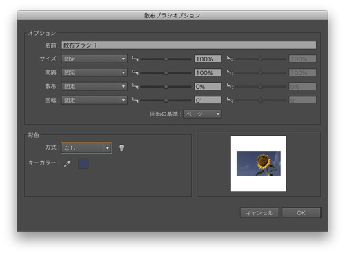This screenshot has width=345, height=255.
Task: Click the 散布 minimum slider flip icon
Action: click(x=135, y=86)
